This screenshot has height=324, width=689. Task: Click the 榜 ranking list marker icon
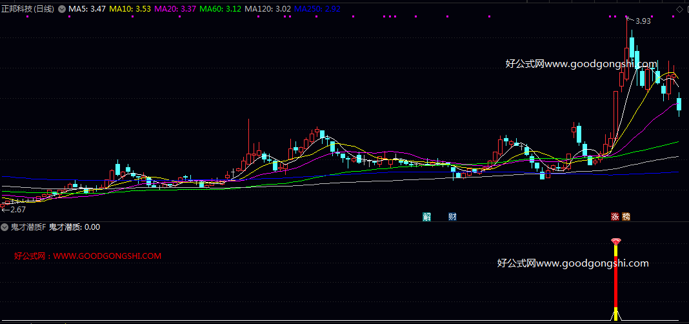(x=626, y=216)
